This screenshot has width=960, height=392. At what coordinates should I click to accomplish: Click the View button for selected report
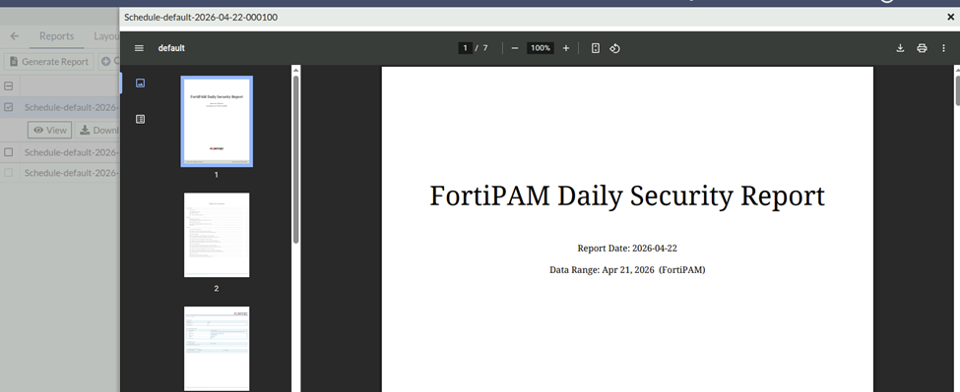tap(49, 130)
